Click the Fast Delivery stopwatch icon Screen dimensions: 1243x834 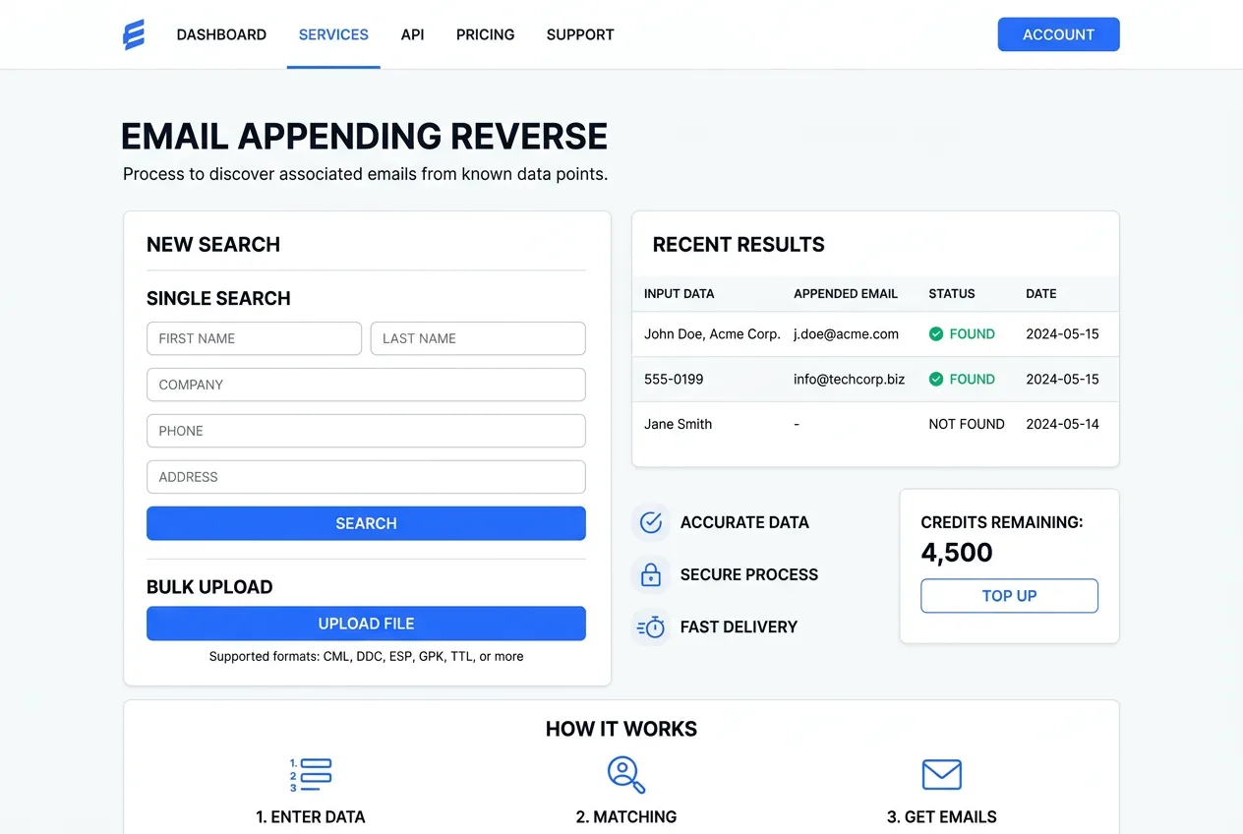click(x=650, y=626)
